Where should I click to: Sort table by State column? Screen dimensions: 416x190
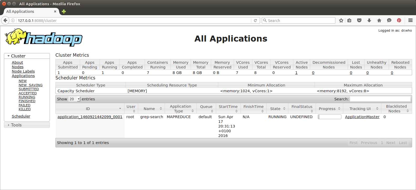point(277,108)
